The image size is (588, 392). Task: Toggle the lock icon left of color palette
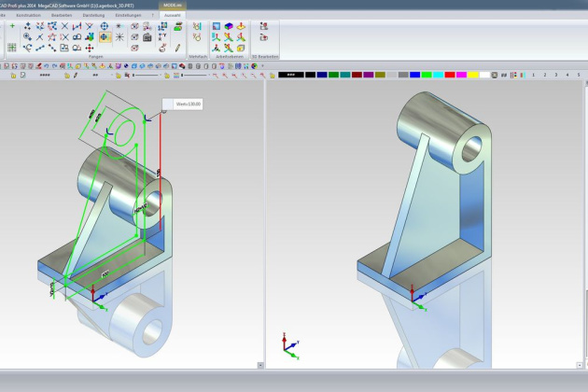coord(272,75)
